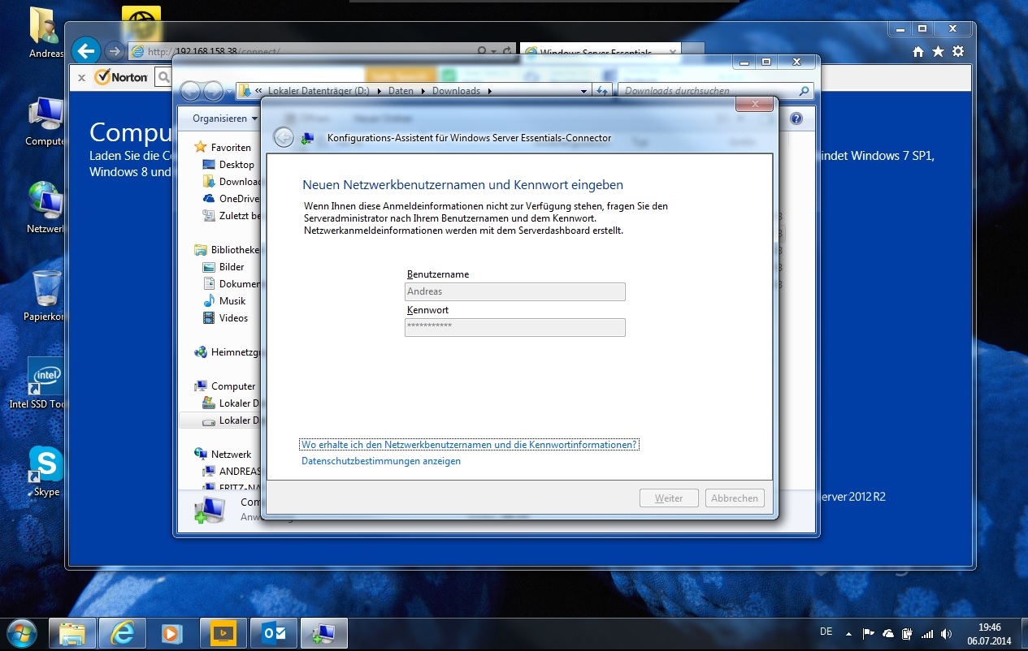Click the Videos film icon
Image resolution: width=1028 pixels, height=651 pixels.
(x=208, y=318)
